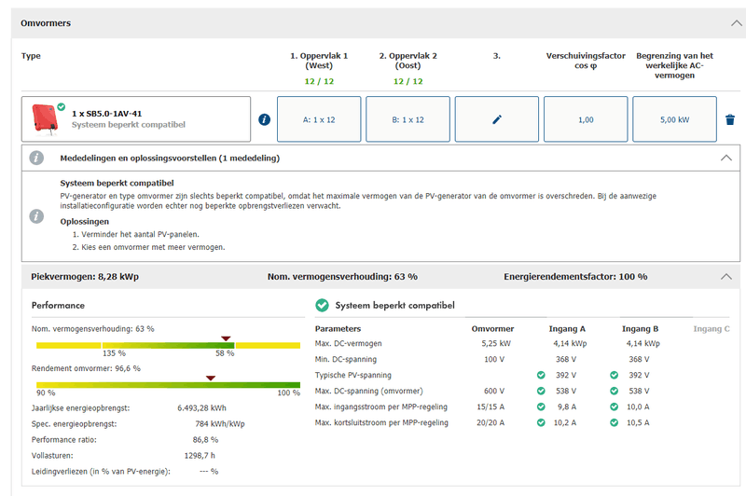Open the A: 1 x 12 string configuration
The height and width of the screenshot is (496, 746).
click(x=318, y=120)
